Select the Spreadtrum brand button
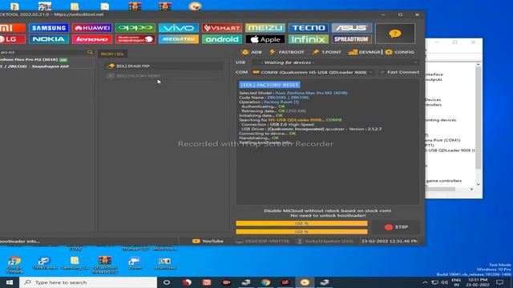513x288 pixels. (352, 39)
